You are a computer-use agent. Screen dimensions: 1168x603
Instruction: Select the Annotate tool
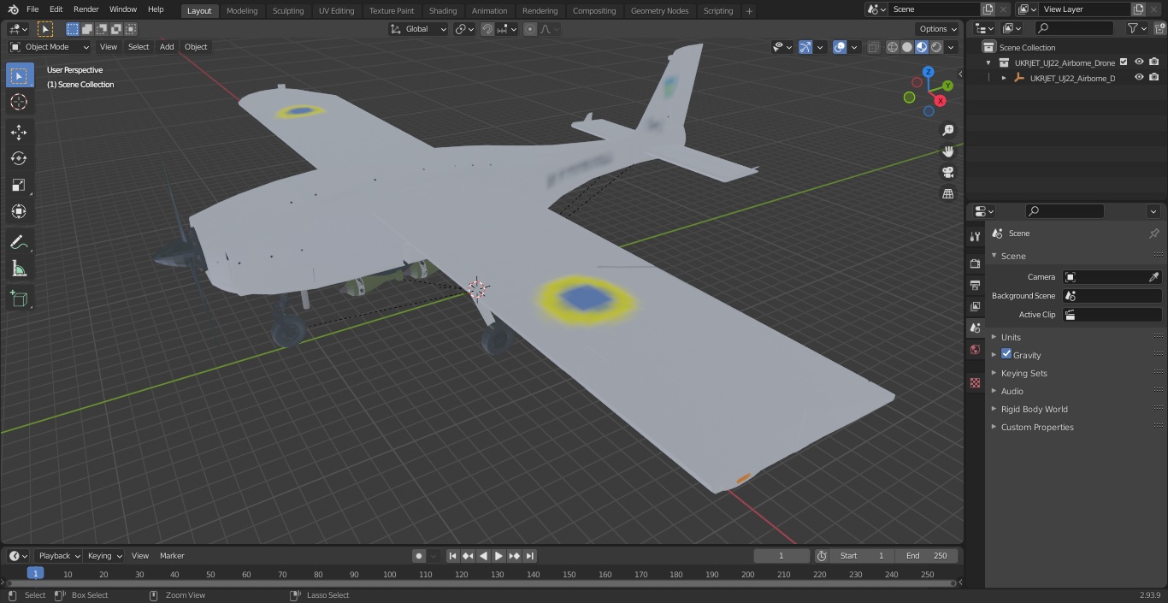coord(19,243)
